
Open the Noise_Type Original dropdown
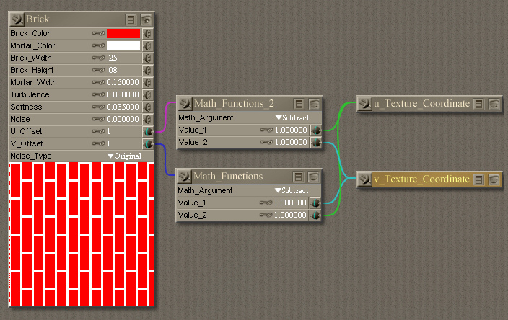(125, 156)
